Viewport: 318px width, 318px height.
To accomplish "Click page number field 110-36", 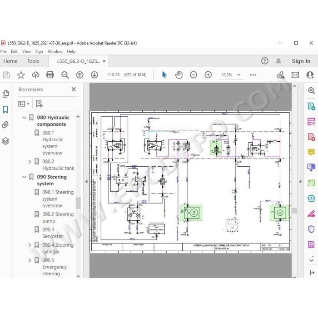I will tap(114, 75).
